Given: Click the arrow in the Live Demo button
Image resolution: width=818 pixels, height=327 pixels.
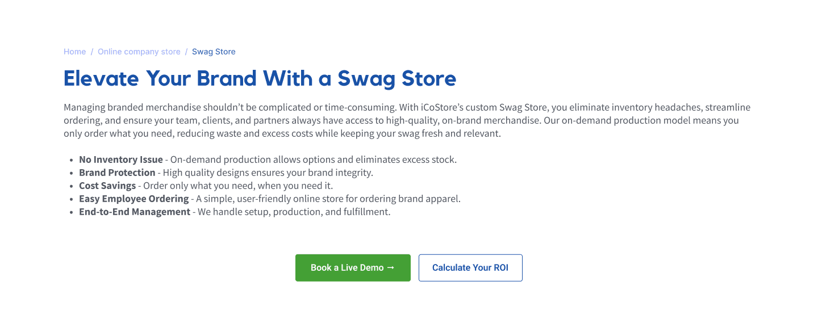Looking at the screenshot, I should pos(390,267).
